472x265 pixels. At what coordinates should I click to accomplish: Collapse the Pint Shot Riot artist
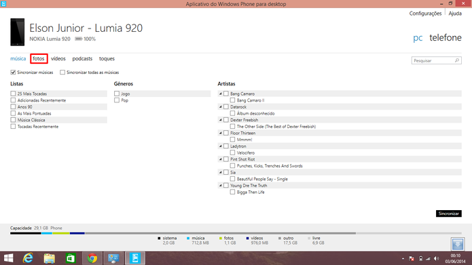[x=220, y=159]
